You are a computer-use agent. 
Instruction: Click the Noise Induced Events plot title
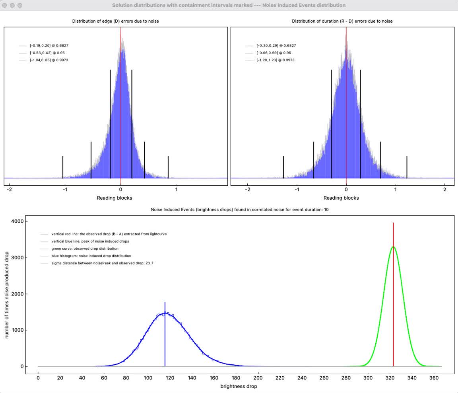(239, 210)
